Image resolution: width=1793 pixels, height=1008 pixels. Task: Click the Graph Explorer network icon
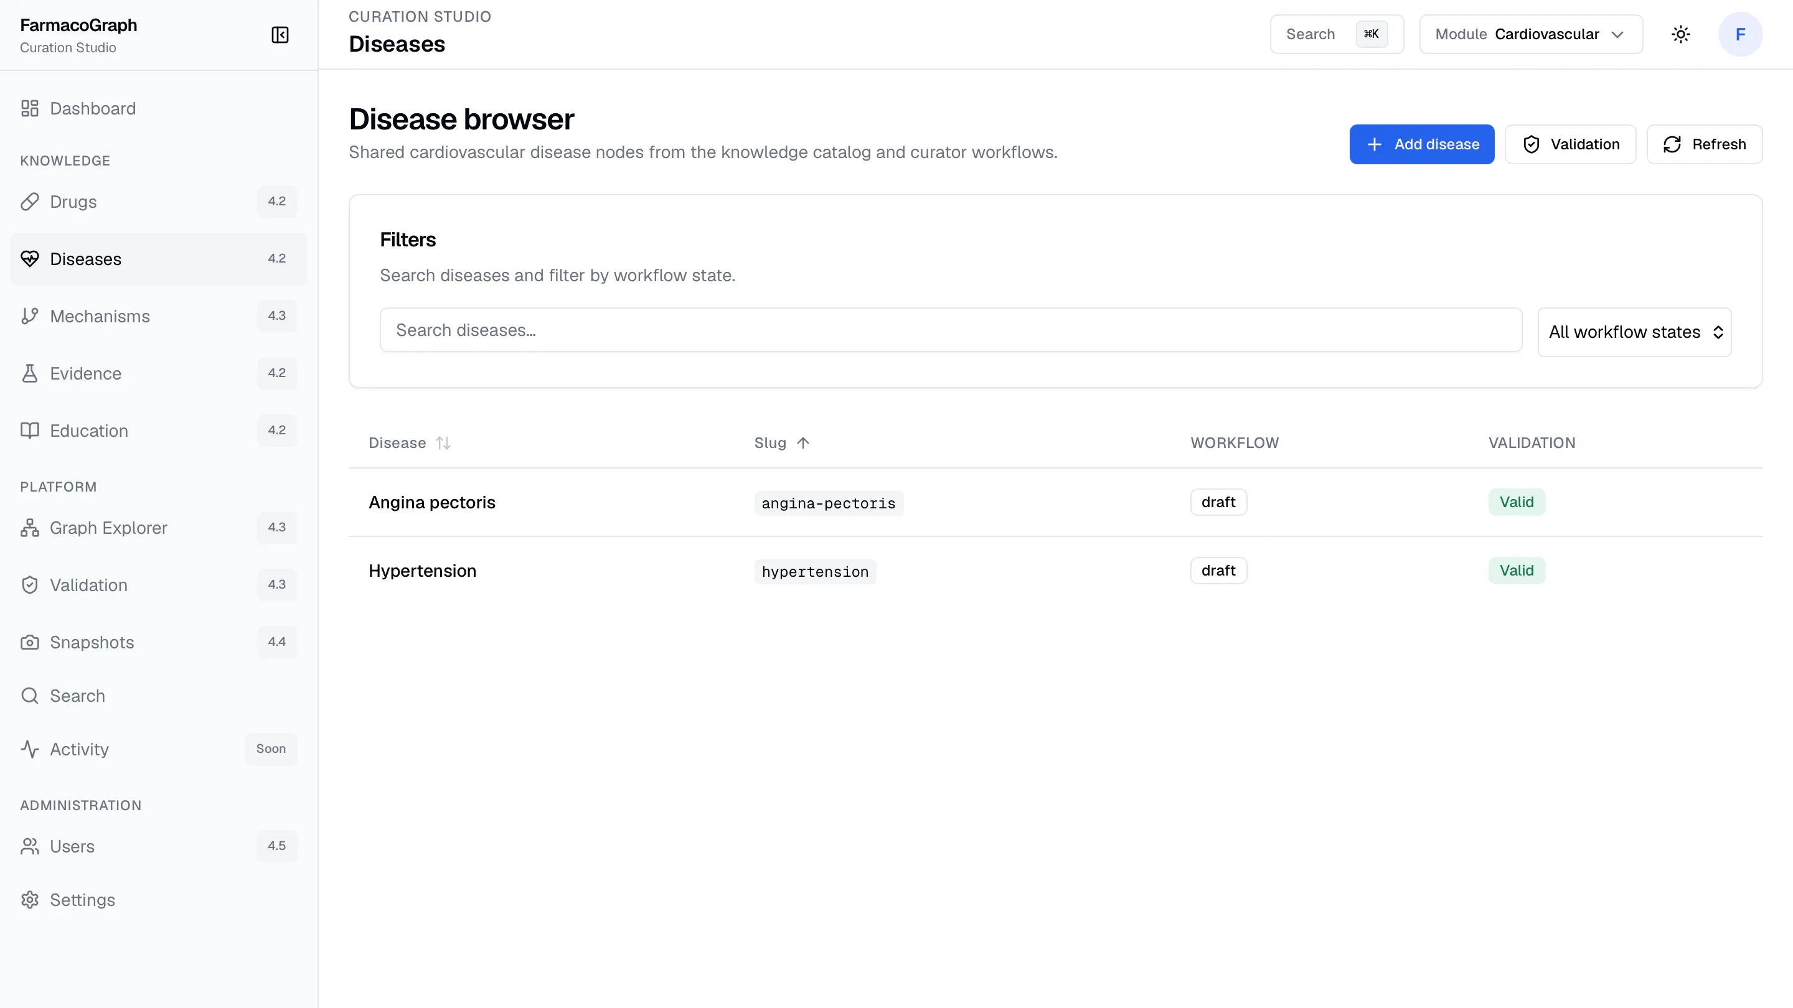click(x=29, y=528)
